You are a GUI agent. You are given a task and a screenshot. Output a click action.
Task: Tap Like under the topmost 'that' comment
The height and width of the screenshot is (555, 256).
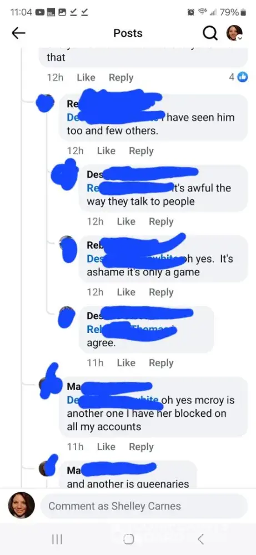click(86, 78)
